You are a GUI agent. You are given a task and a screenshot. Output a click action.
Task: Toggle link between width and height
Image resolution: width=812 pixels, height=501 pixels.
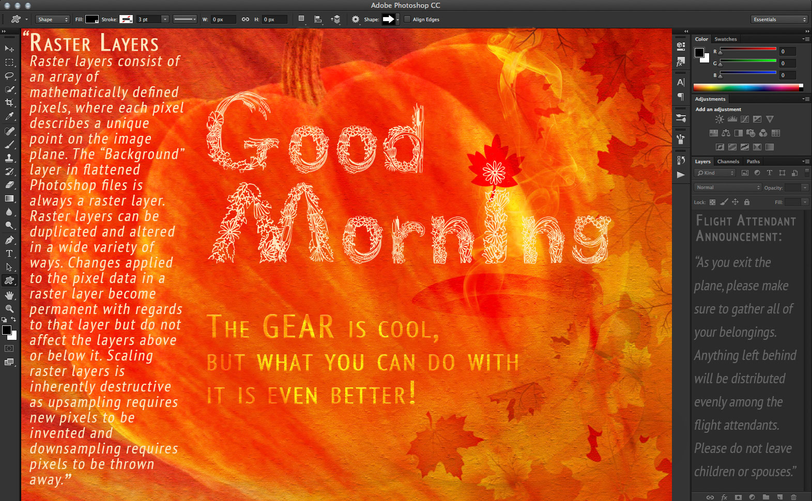[246, 19]
